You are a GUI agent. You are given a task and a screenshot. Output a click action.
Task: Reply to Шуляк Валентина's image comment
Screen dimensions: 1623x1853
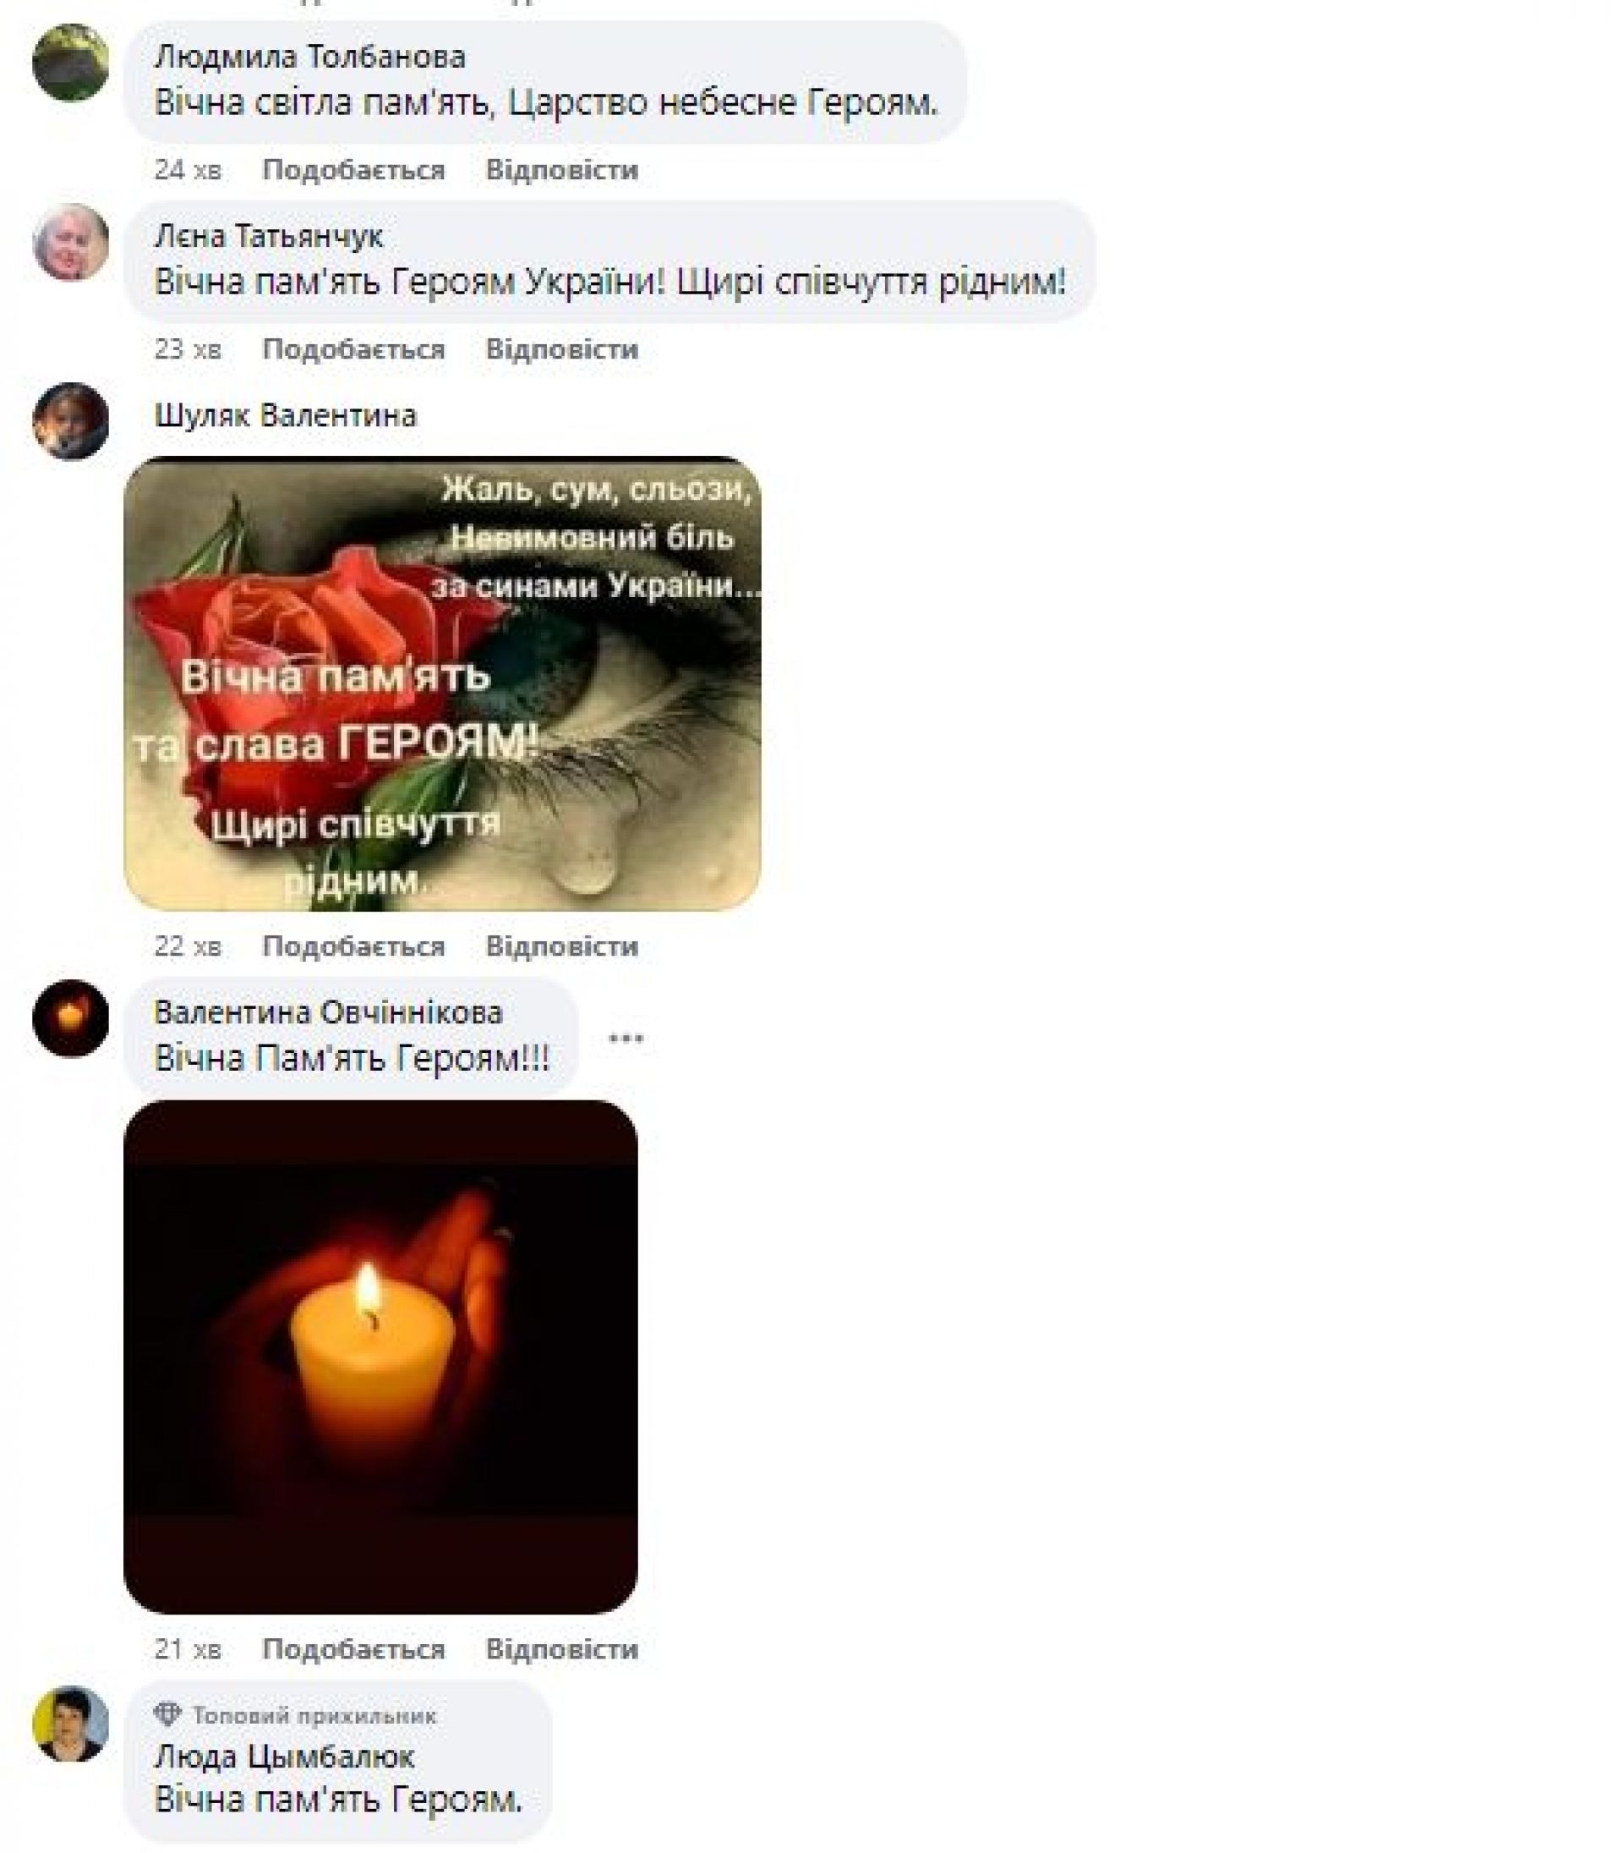[x=561, y=946]
